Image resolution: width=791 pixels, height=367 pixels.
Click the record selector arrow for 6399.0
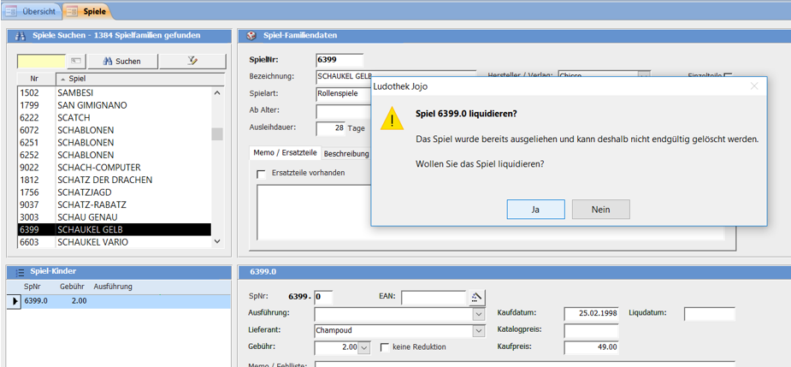[15, 301]
